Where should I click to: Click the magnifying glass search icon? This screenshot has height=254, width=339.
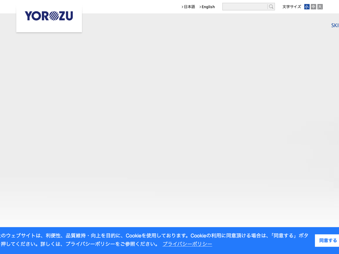[x=271, y=7]
